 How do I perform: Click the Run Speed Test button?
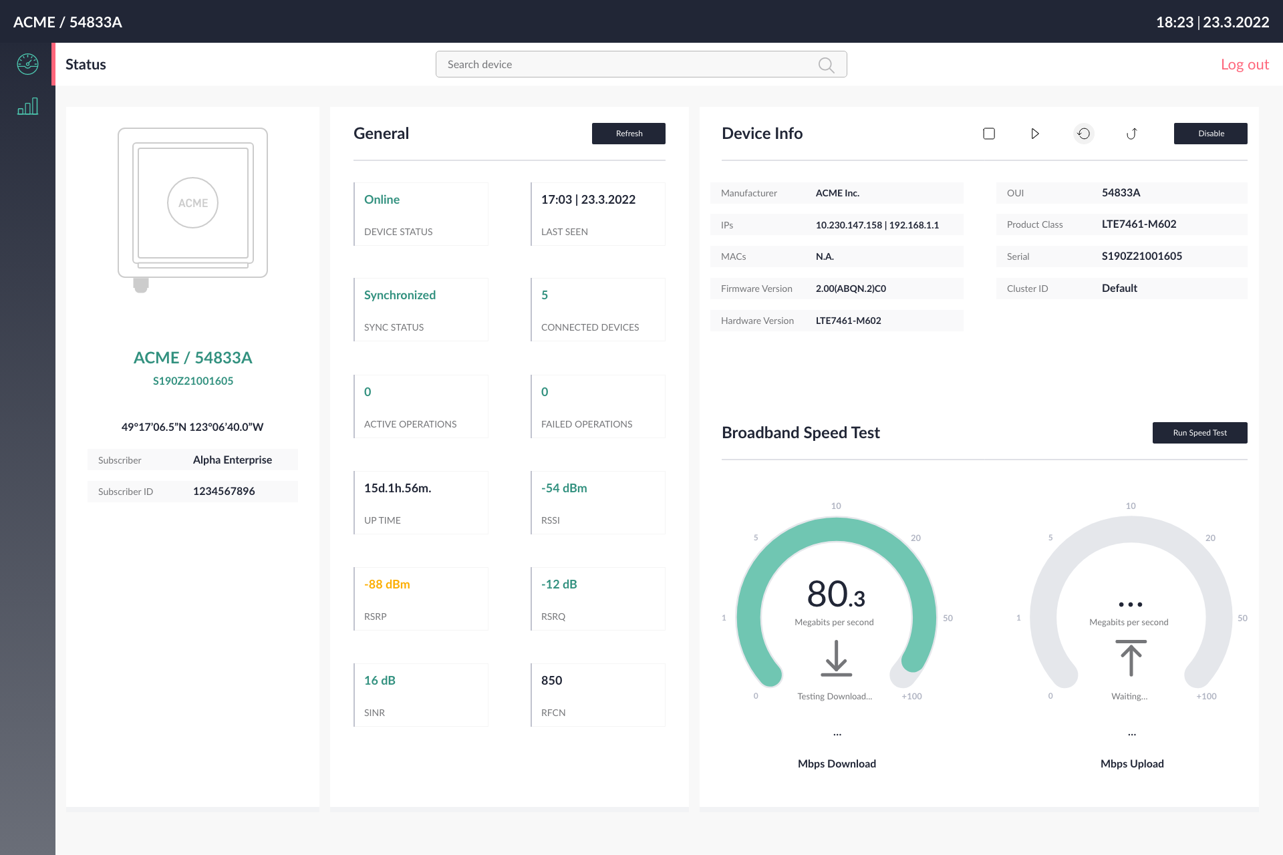pyautogui.click(x=1199, y=432)
